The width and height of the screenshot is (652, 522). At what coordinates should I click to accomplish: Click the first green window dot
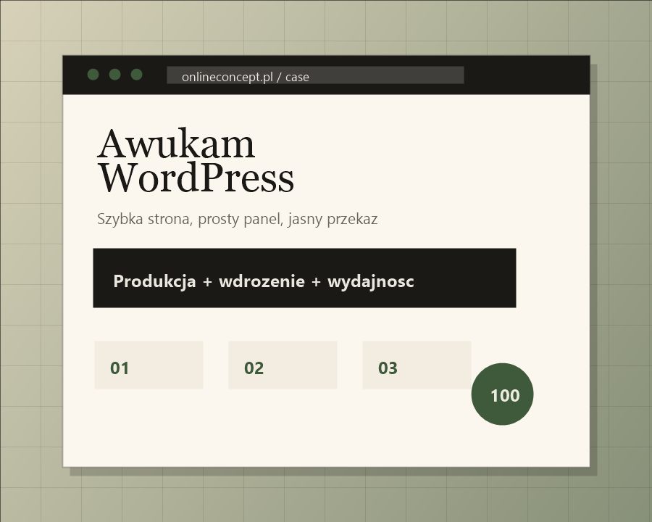(93, 75)
